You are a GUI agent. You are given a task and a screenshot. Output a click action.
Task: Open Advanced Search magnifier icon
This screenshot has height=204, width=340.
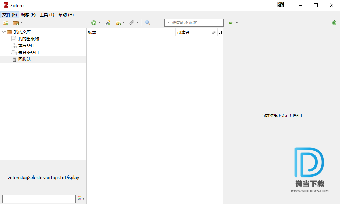(148, 22)
